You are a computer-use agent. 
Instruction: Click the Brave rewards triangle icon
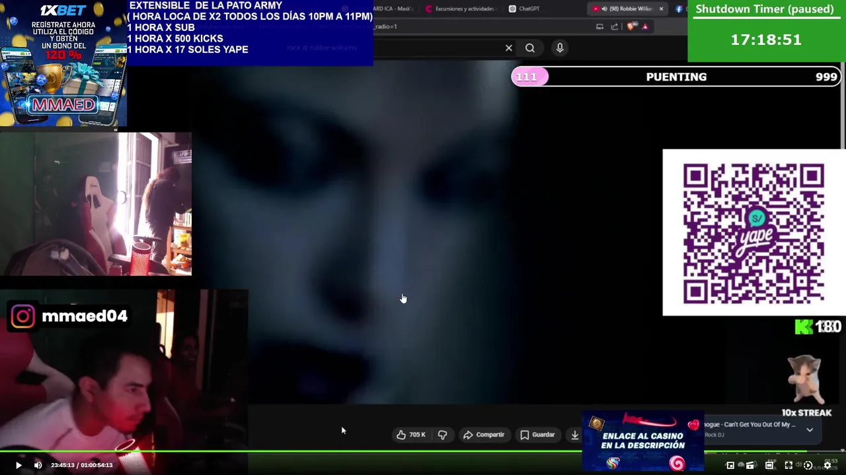click(645, 26)
